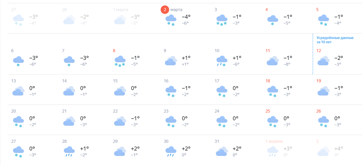Click the snow cloud icon for March 2

(171, 20)
